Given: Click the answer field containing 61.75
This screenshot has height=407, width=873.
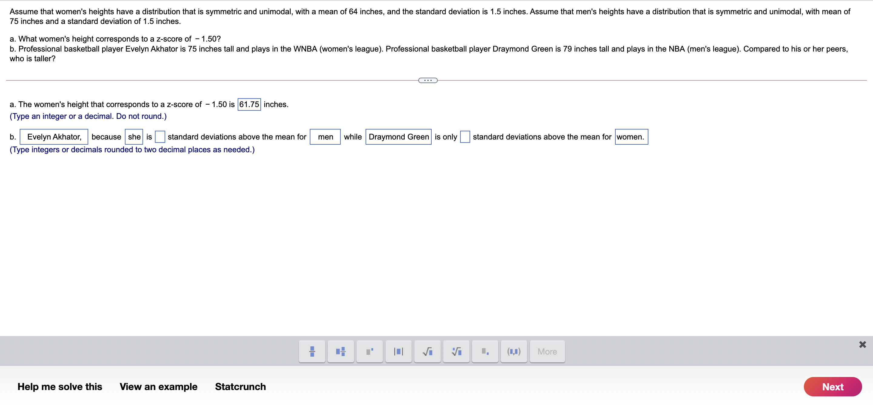Looking at the screenshot, I should pos(249,104).
